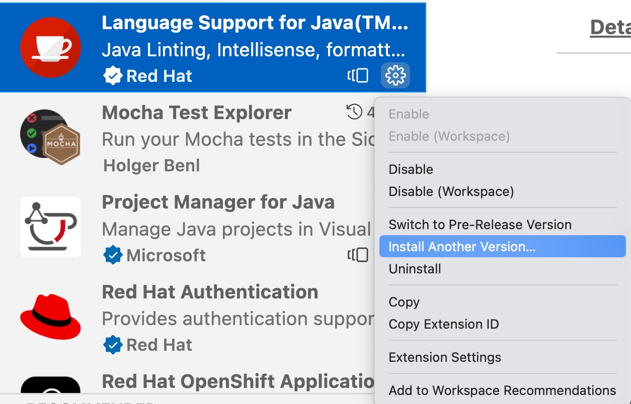Choose Disable (Workspace) in the menu
631x404 pixels.
pos(451,191)
